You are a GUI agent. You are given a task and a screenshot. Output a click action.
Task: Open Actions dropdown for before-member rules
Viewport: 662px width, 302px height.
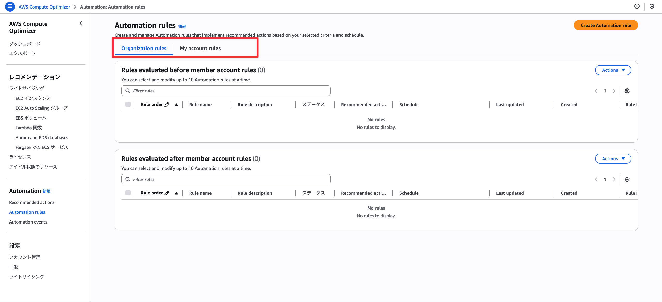click(613, 70)
